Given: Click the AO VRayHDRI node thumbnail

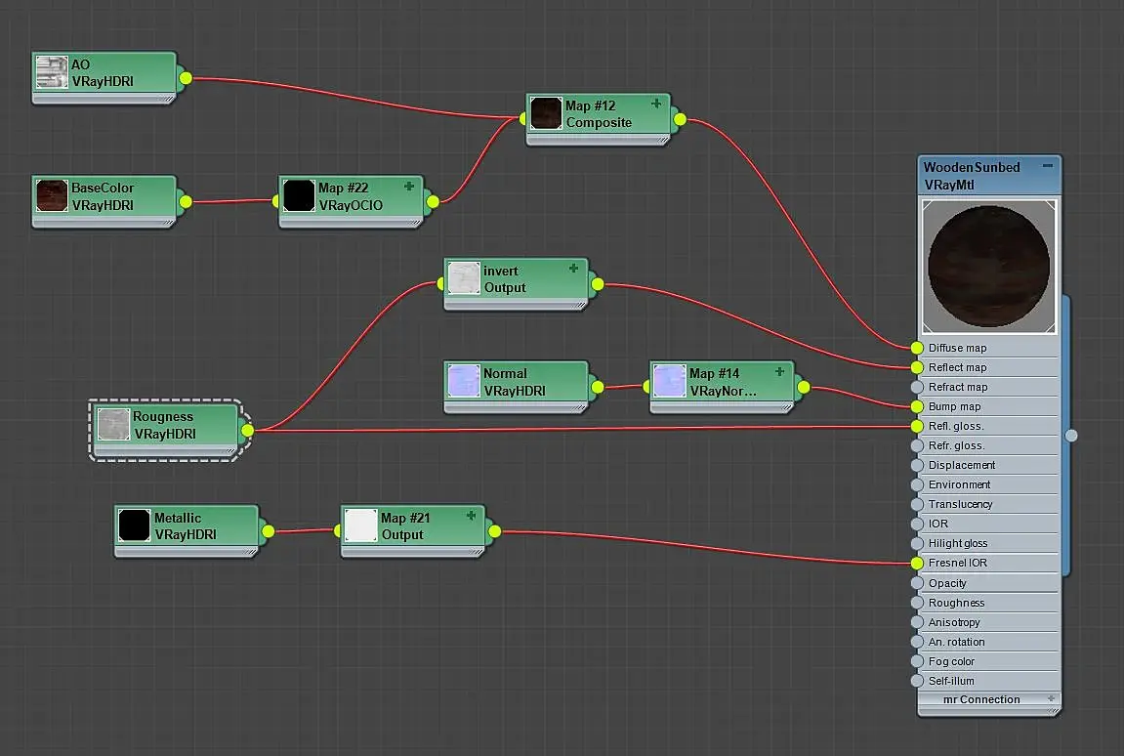Looking at the screenshot, I should pyautogui.click(x=52, y=72).
